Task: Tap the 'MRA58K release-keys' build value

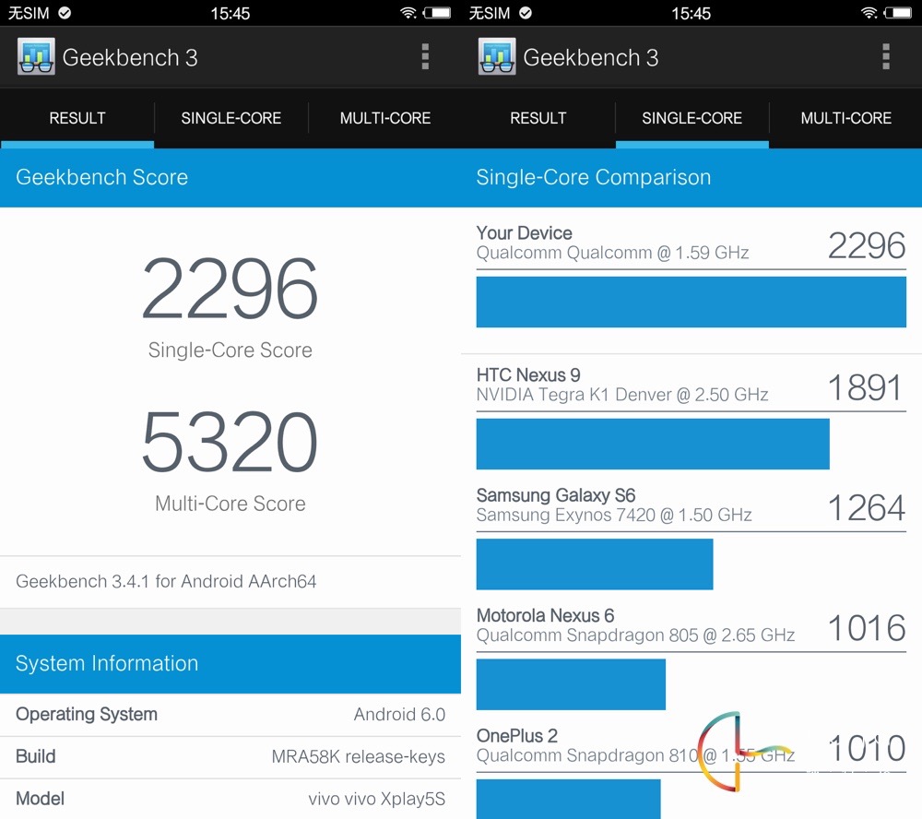Action: point(358,756)
